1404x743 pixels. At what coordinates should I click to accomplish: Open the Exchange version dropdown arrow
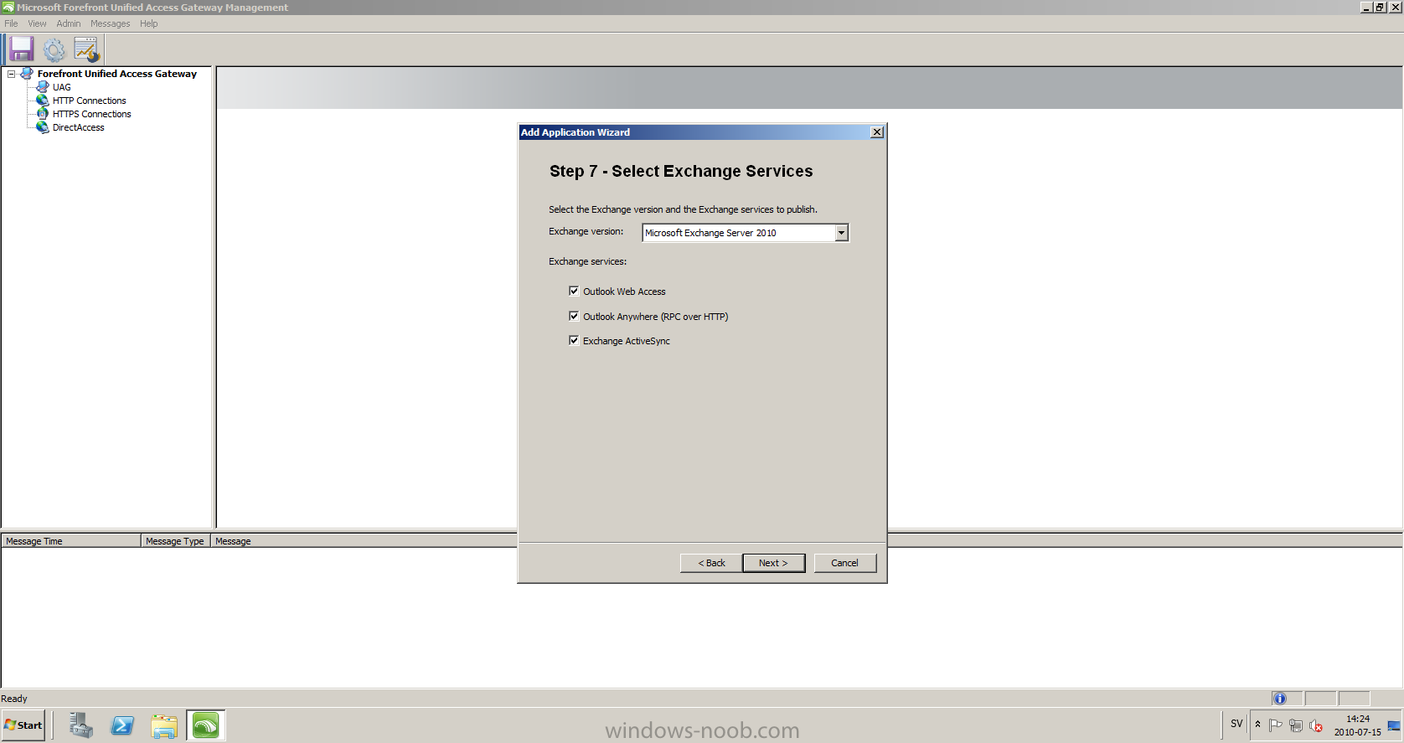[x=841, y=233]
